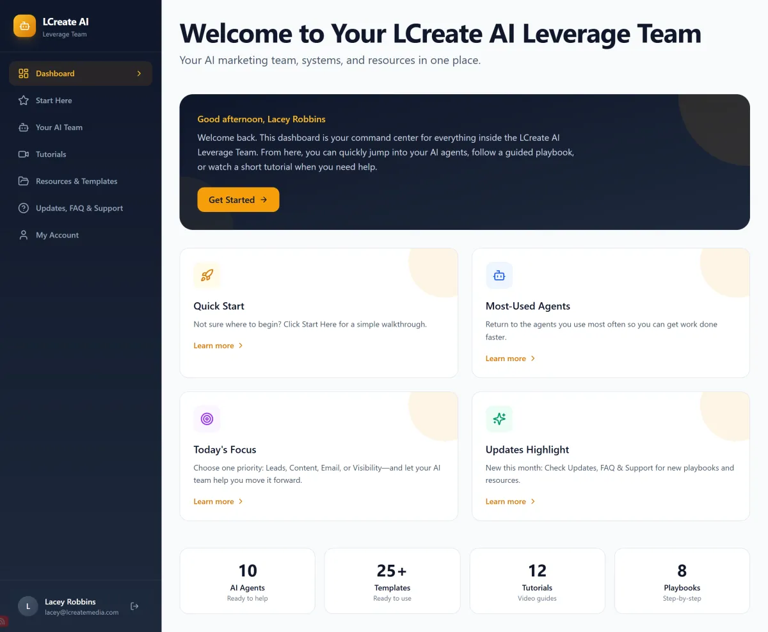
Task: Click the chevron next to Quick Start Learn more
Action: pos(241,346)
